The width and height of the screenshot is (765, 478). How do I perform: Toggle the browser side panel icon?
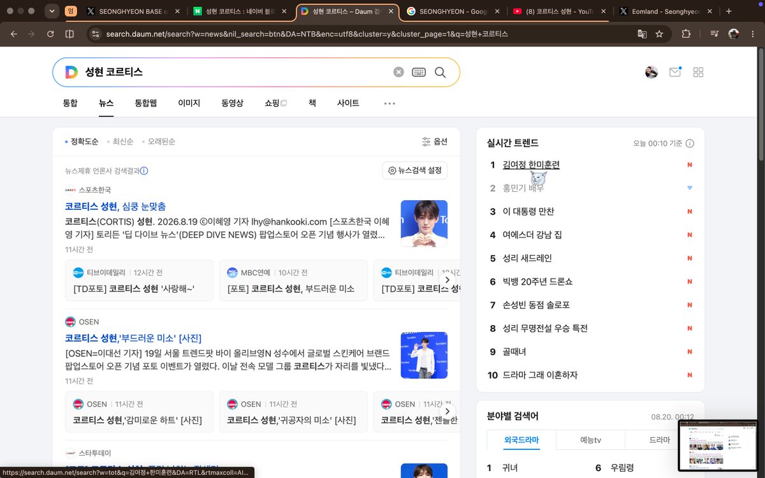coord(69,34)
